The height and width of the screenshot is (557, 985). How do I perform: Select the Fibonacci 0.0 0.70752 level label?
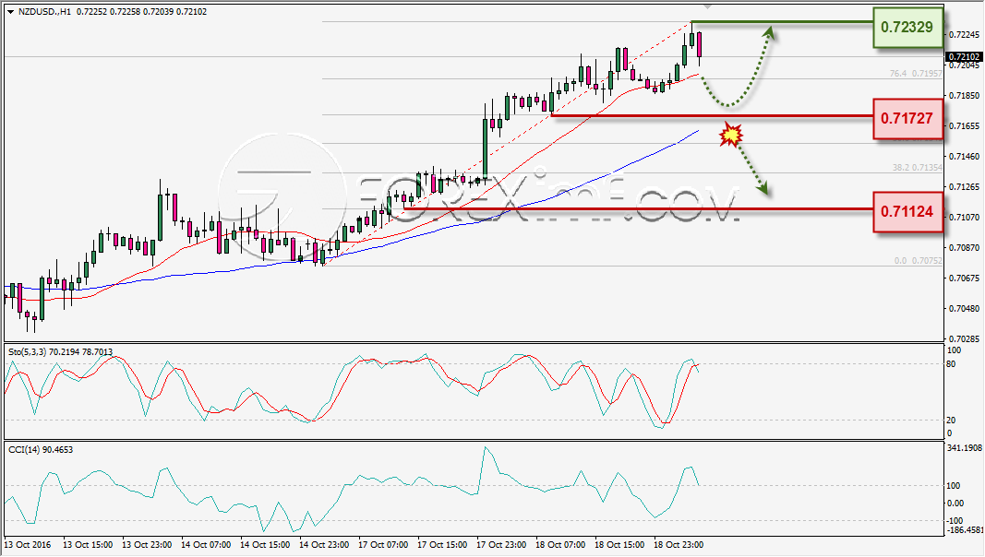click(919, 260)
